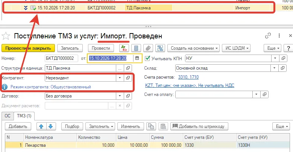The width and height of the screenshot is (293, 152).
Task: Add document to favorites star
Action: point(6,36)
